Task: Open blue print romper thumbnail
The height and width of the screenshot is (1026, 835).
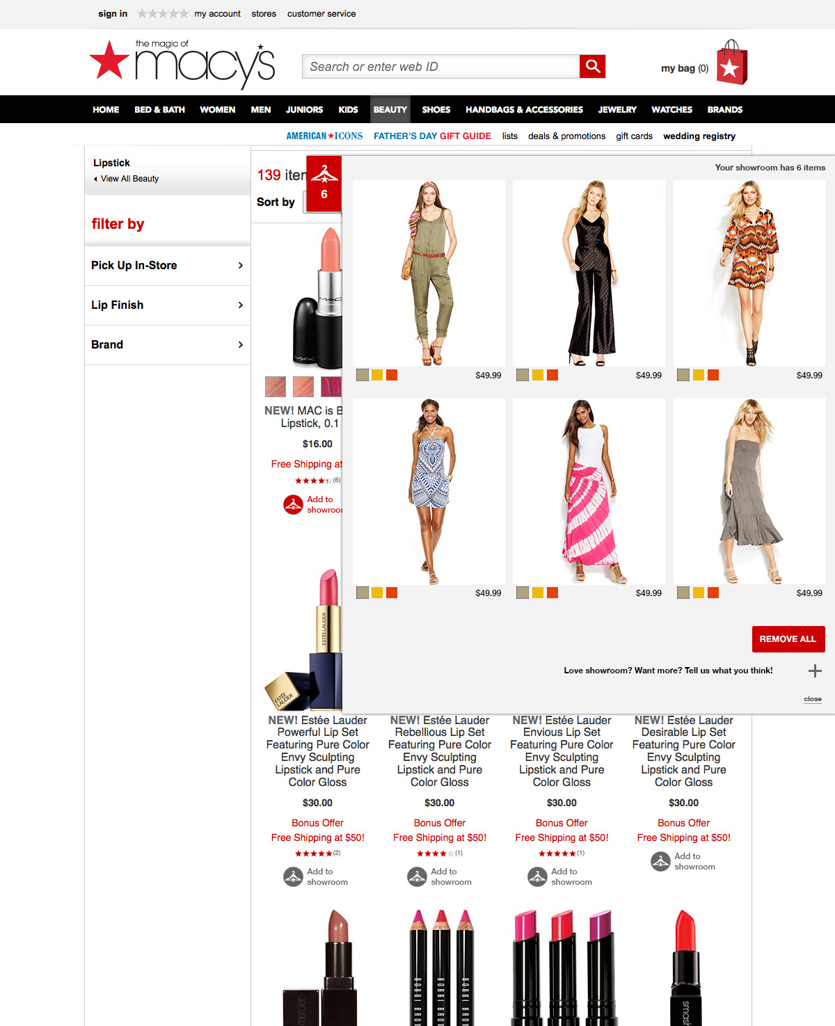Action: pyautogui.click(x=429, y=492)
